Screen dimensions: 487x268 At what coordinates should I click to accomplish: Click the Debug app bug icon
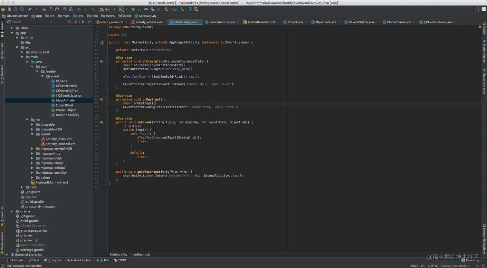tap(133, 9)
